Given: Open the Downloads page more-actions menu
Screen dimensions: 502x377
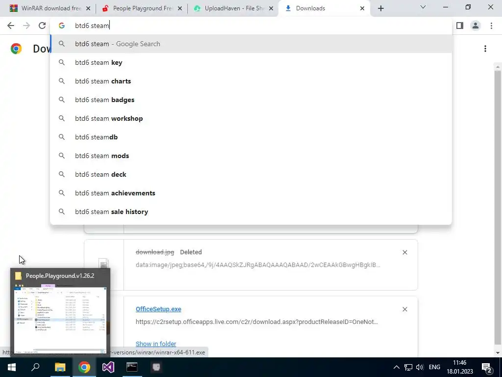Looking at the screenshot, I should 485,49.
